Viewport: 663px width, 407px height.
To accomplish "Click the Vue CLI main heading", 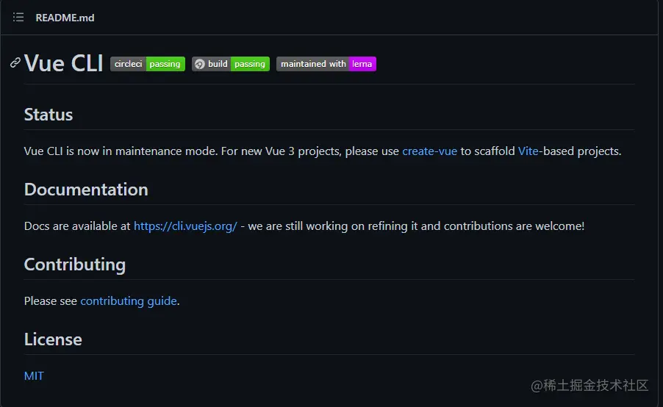I will coord(63,63).
